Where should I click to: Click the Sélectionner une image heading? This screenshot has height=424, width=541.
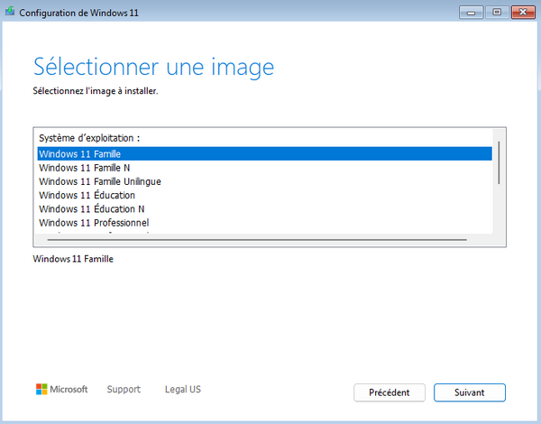coord(153,67)
